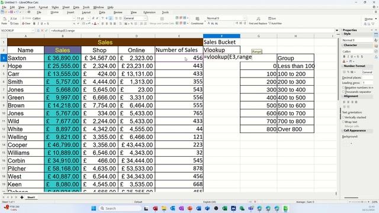Expand the formula bar with the arrow

pos(337,30)
